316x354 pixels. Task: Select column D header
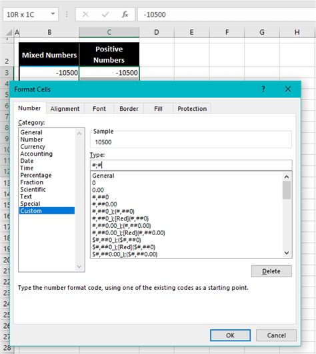157,32
